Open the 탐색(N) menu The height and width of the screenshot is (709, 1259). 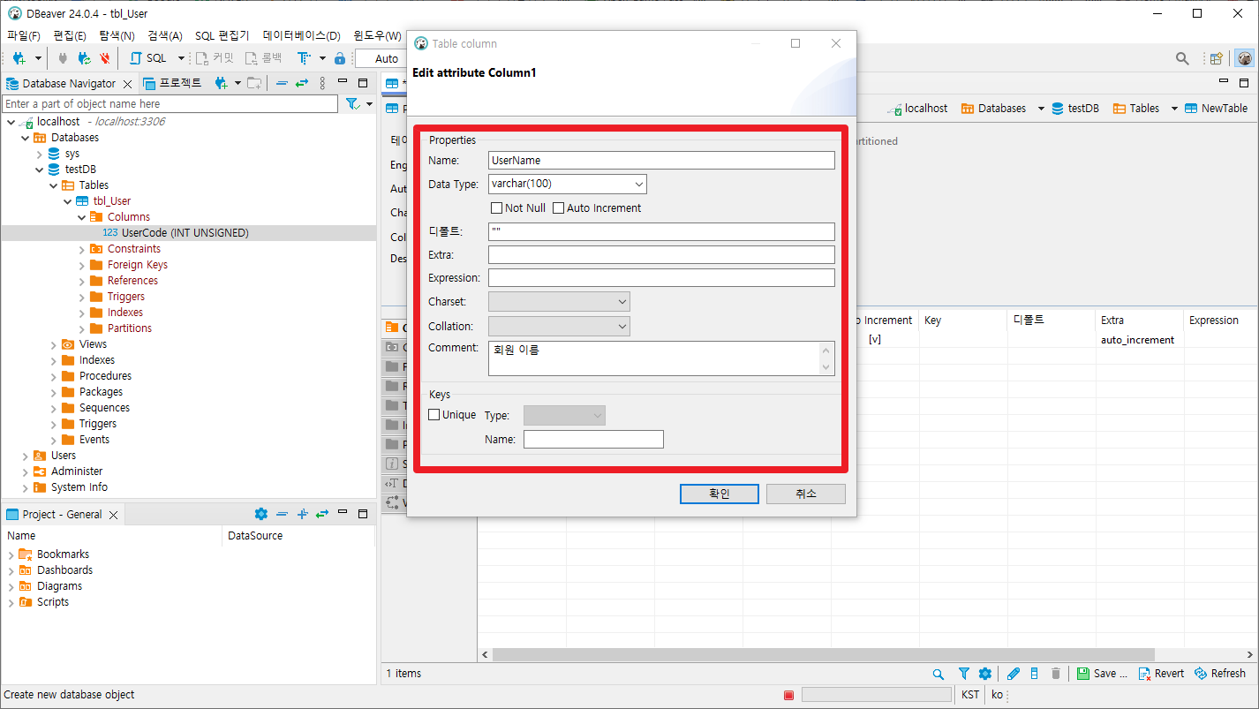(117, 35)
